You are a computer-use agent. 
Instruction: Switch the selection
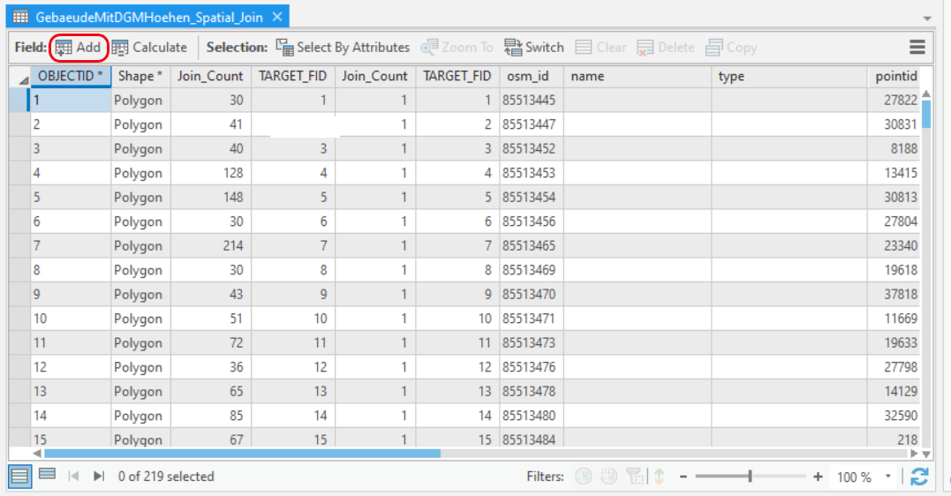click(533, 48)
